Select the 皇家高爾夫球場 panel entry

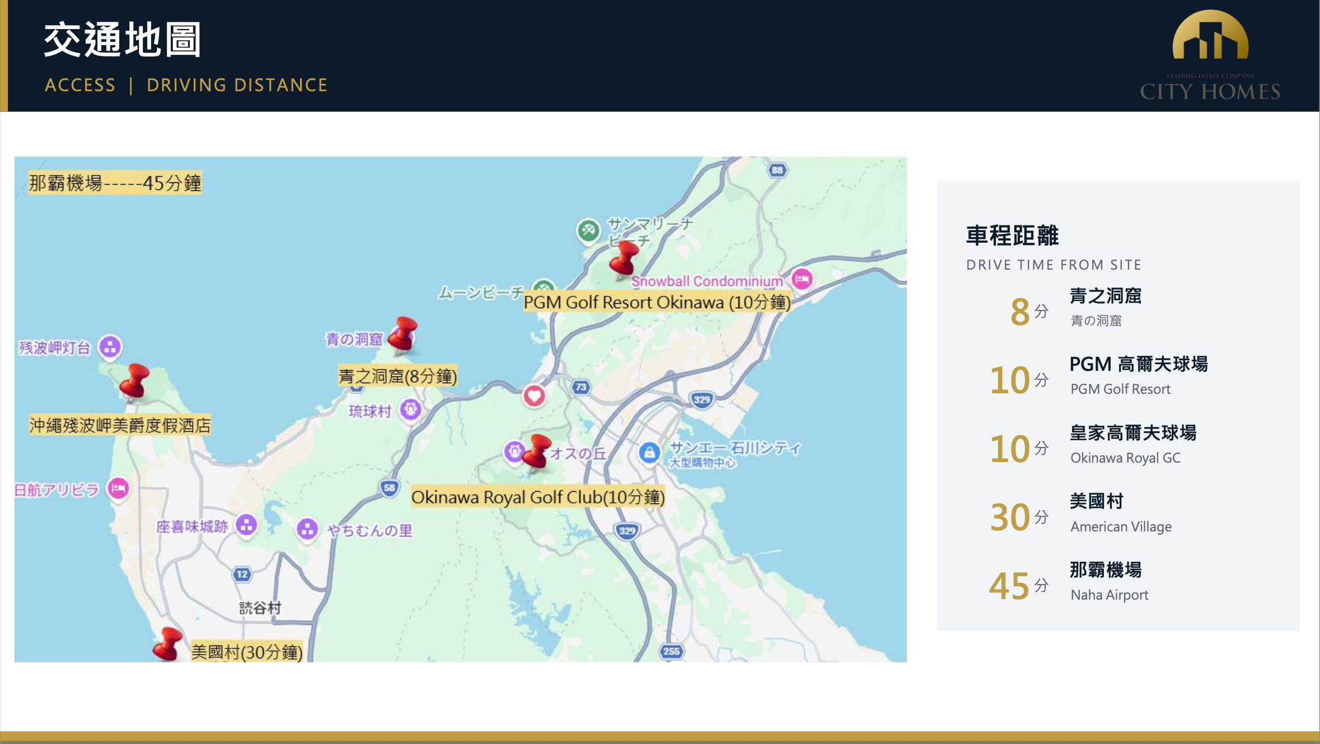(1133, 433)
